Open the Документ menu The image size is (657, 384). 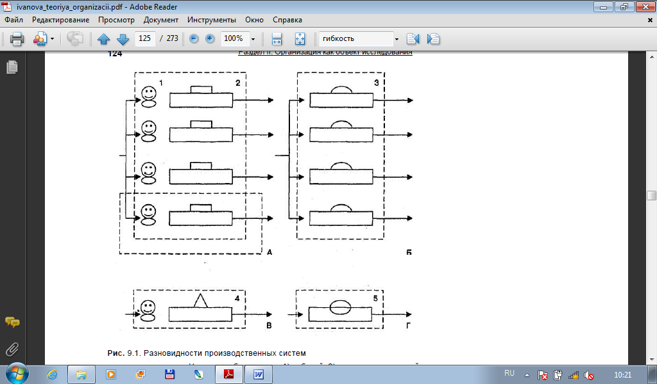coord(161,20)
